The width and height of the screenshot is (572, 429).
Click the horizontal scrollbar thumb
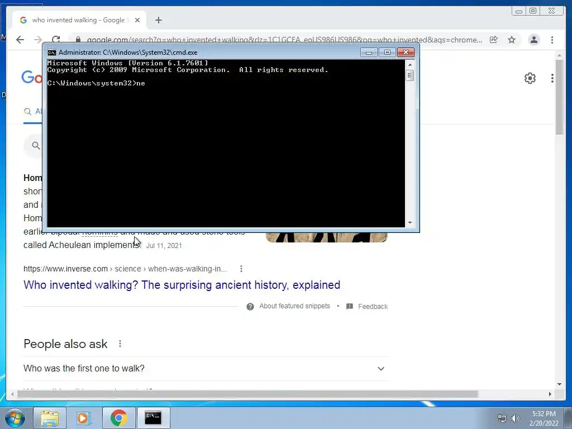(247, 394)
